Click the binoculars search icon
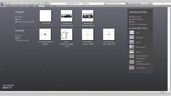Screen dimensions: 171x96 (127, 3)
